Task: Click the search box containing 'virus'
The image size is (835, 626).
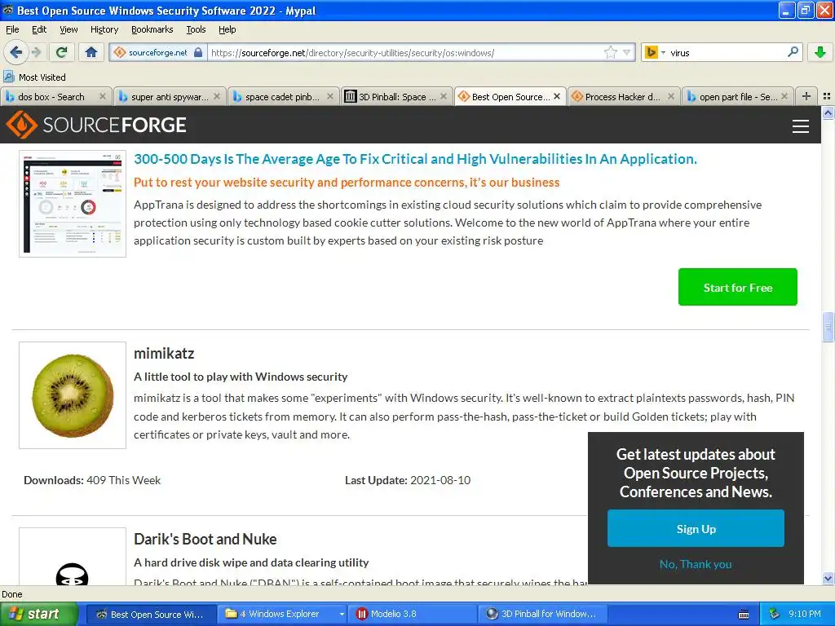Action: coord(727,53)
